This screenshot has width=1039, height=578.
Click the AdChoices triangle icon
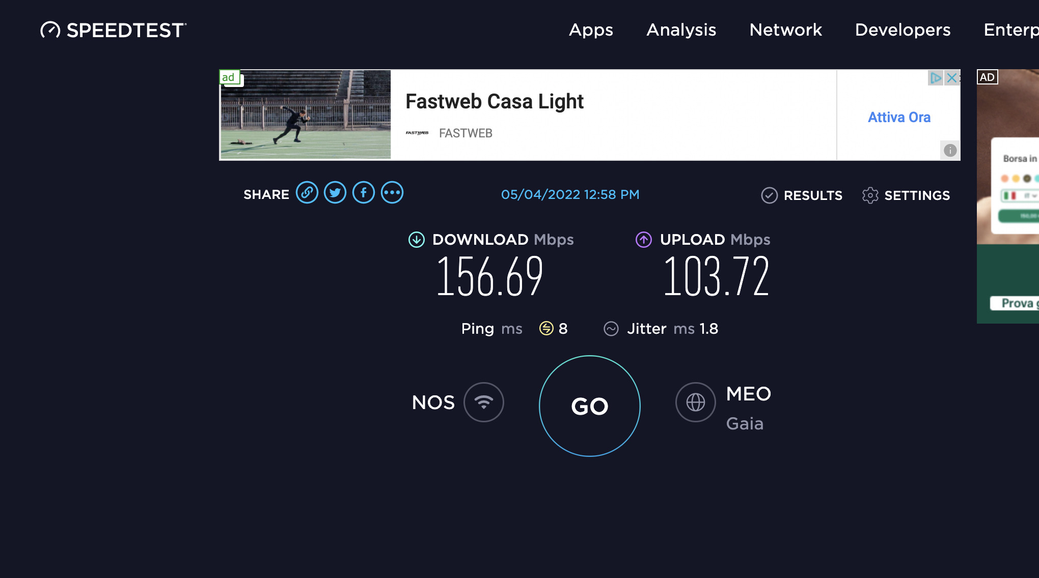click(x=936, y=78)
